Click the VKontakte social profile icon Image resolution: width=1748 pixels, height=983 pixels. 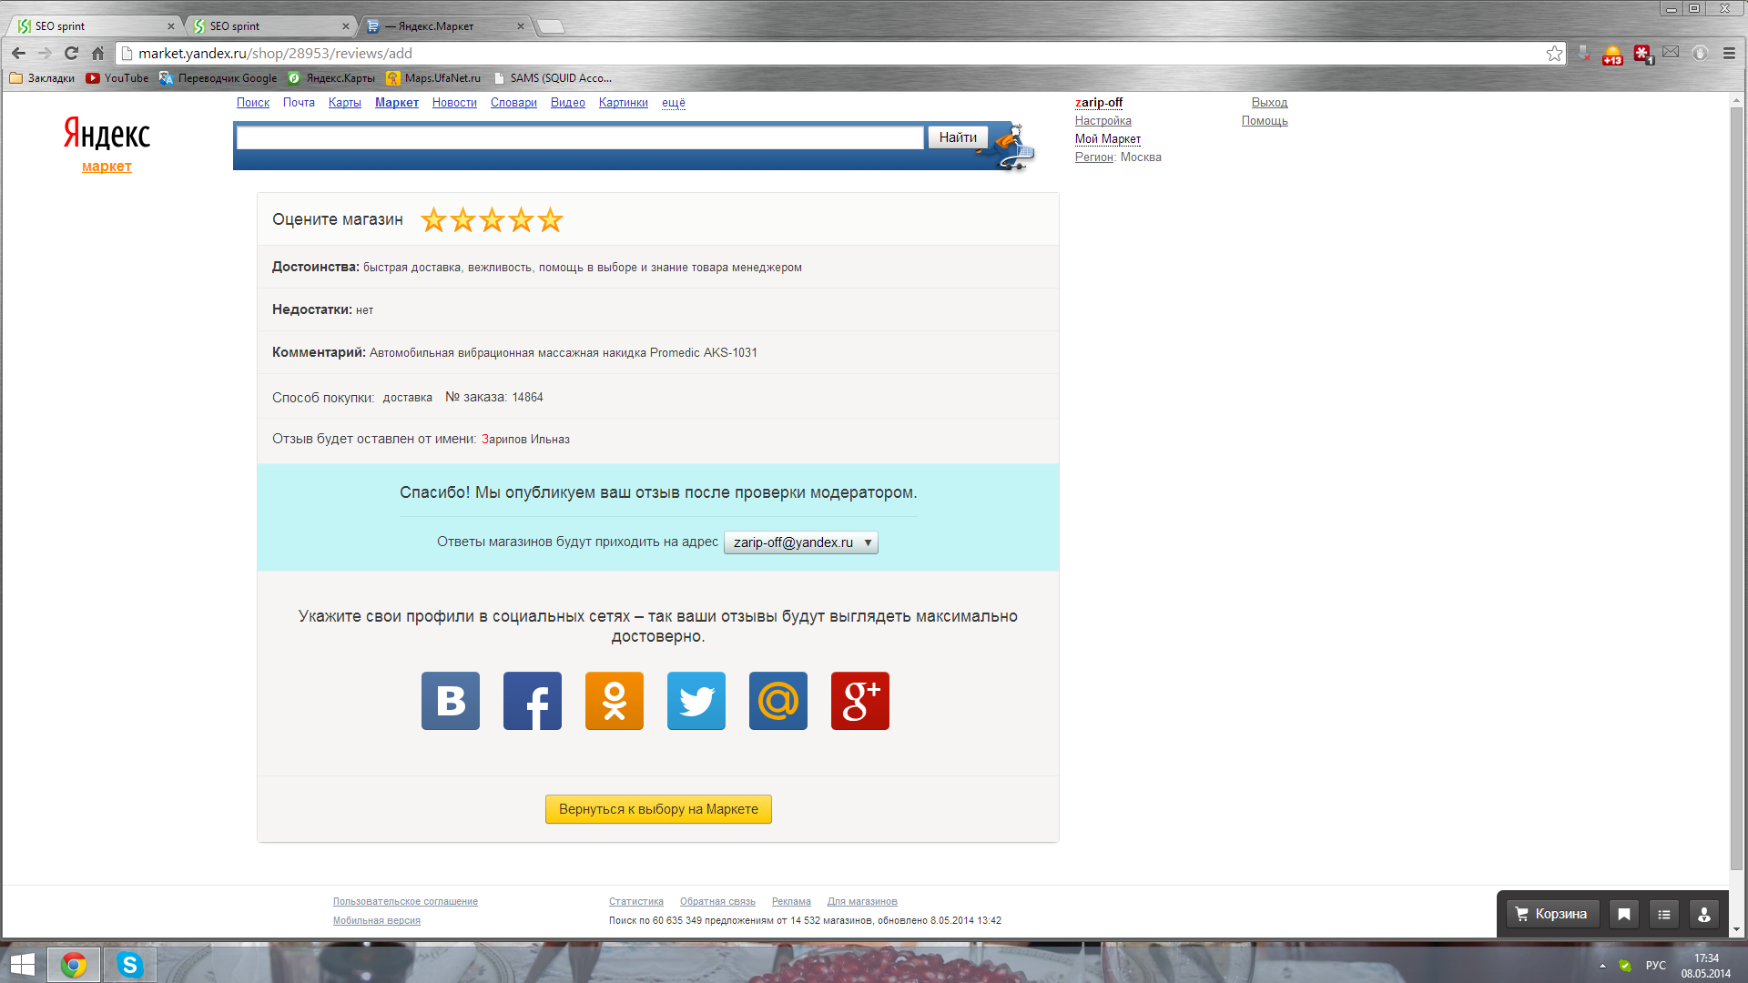point(450,701)
